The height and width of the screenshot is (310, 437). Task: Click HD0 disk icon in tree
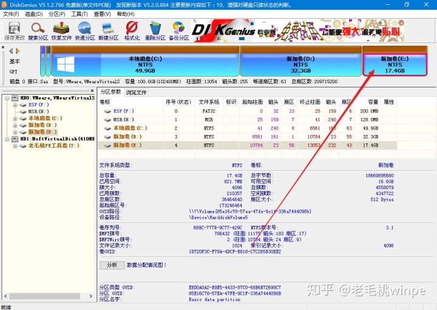coord(15,98)
